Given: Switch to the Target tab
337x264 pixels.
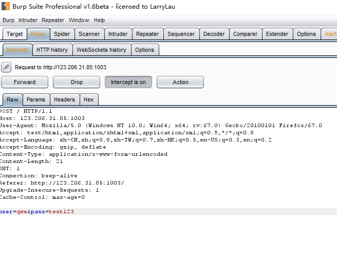Looking at the screenshot, I should (14, 34).
